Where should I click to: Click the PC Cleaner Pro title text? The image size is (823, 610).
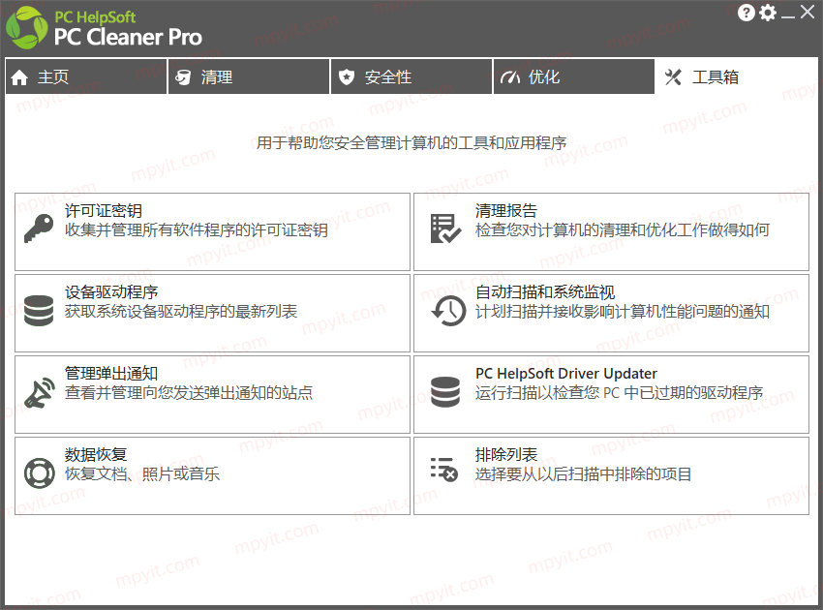coord(128,37)
